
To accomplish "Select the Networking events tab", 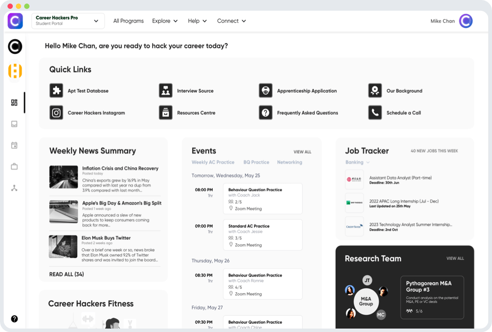I will pos(289,162).
